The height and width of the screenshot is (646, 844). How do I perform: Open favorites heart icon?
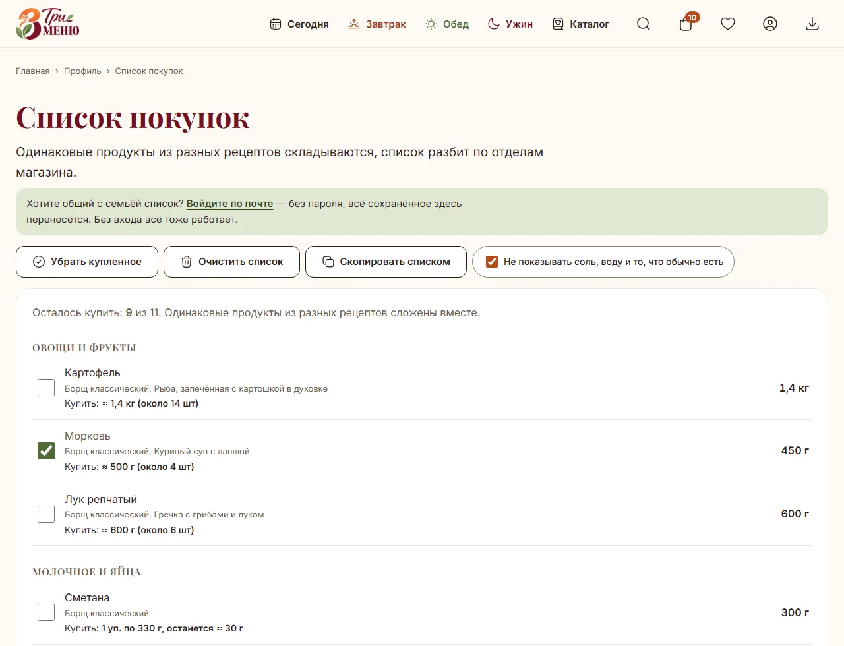(x=728, y=24)
